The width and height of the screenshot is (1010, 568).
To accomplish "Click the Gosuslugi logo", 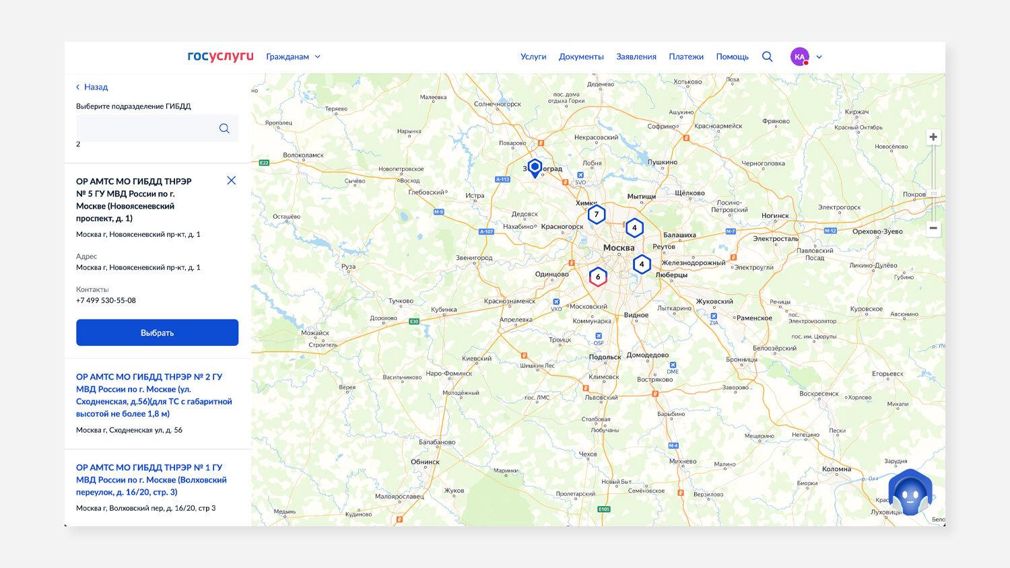I will (220, 57).
